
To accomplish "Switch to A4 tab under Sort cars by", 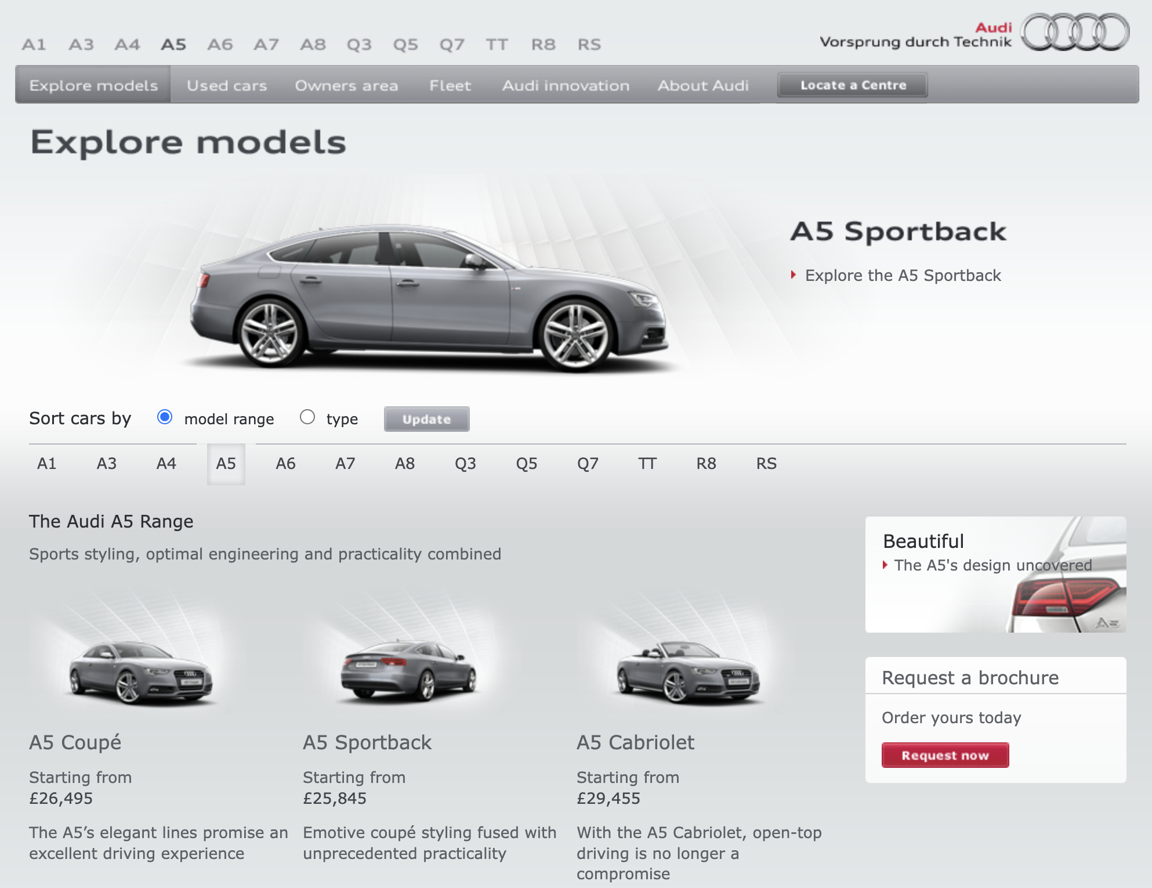I will click(166, 463).
